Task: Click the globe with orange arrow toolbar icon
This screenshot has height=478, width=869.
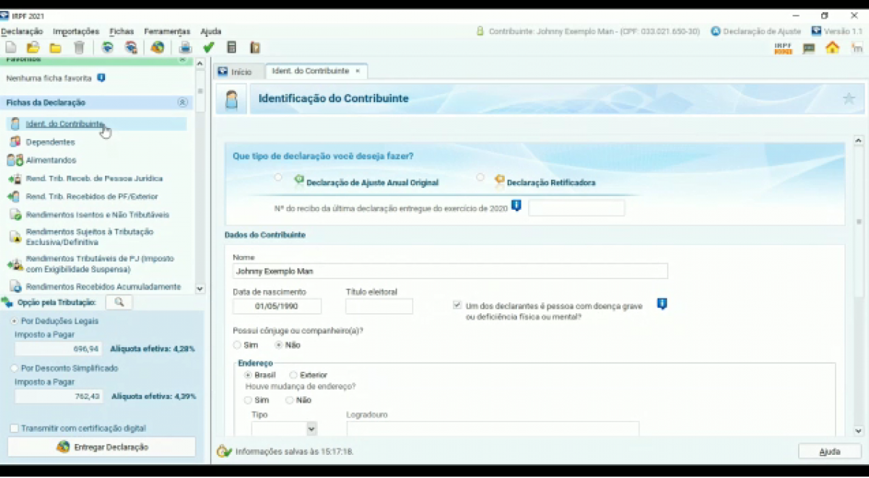Action: pyautogui.click(x=157, y=48)
